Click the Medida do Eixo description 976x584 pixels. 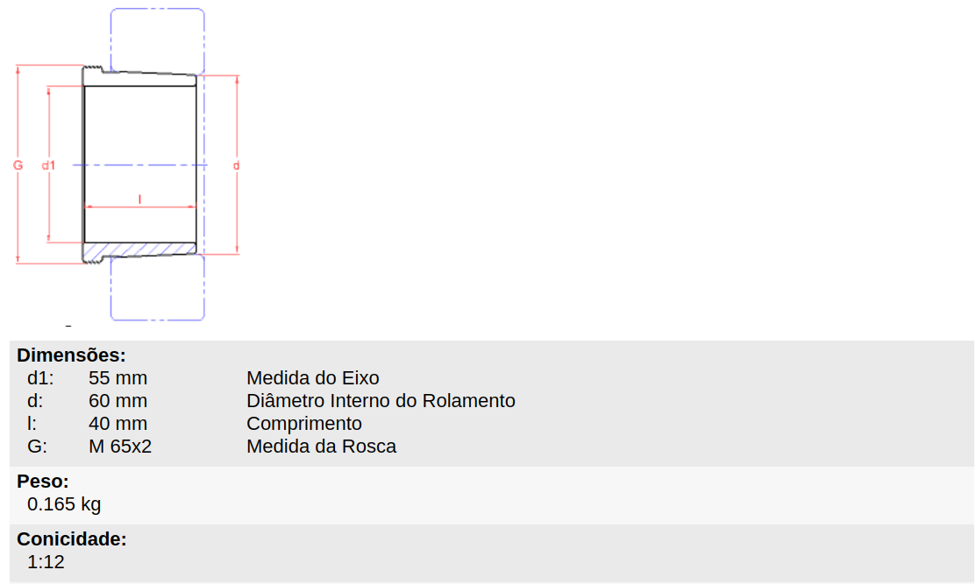tap(312, 377)
